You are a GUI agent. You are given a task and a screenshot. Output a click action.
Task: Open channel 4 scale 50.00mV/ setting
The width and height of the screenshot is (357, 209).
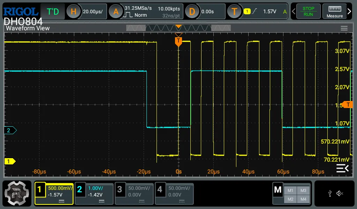tap(179, 188)
